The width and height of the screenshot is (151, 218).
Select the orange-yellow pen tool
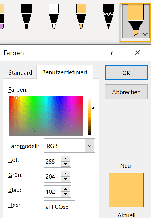(x=81, y=17)
